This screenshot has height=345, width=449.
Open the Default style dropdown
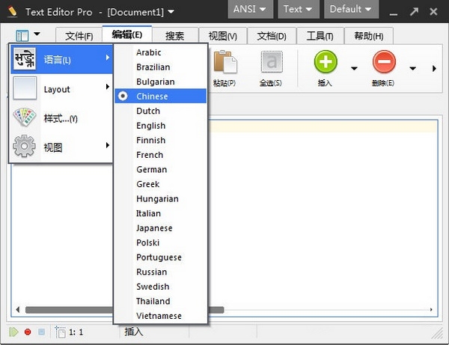tap(351, 9)
